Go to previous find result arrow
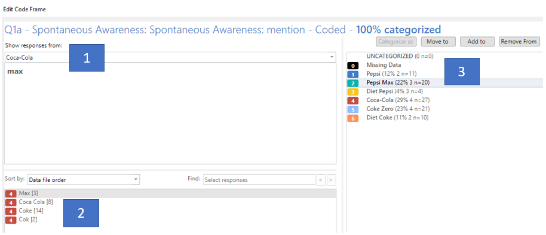546x235 pixels. tap(321, 180)
